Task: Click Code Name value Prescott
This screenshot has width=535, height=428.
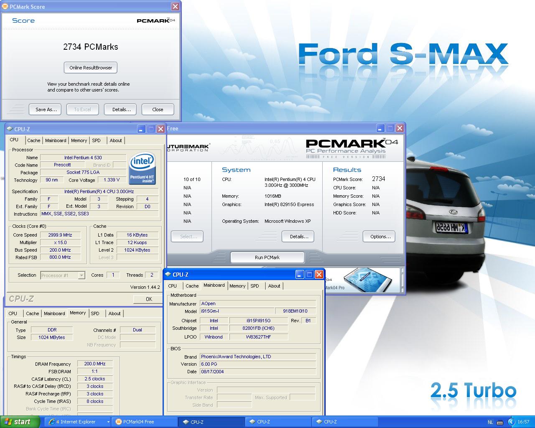Action: coord(62,165)
